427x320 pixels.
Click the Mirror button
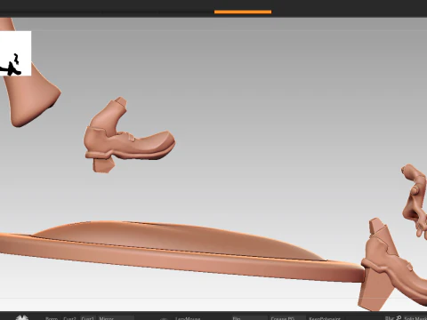(x=116, y=318)
